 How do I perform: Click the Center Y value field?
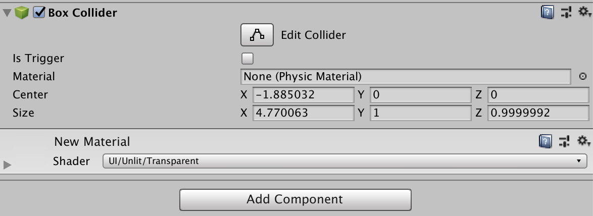pos(420,95)
